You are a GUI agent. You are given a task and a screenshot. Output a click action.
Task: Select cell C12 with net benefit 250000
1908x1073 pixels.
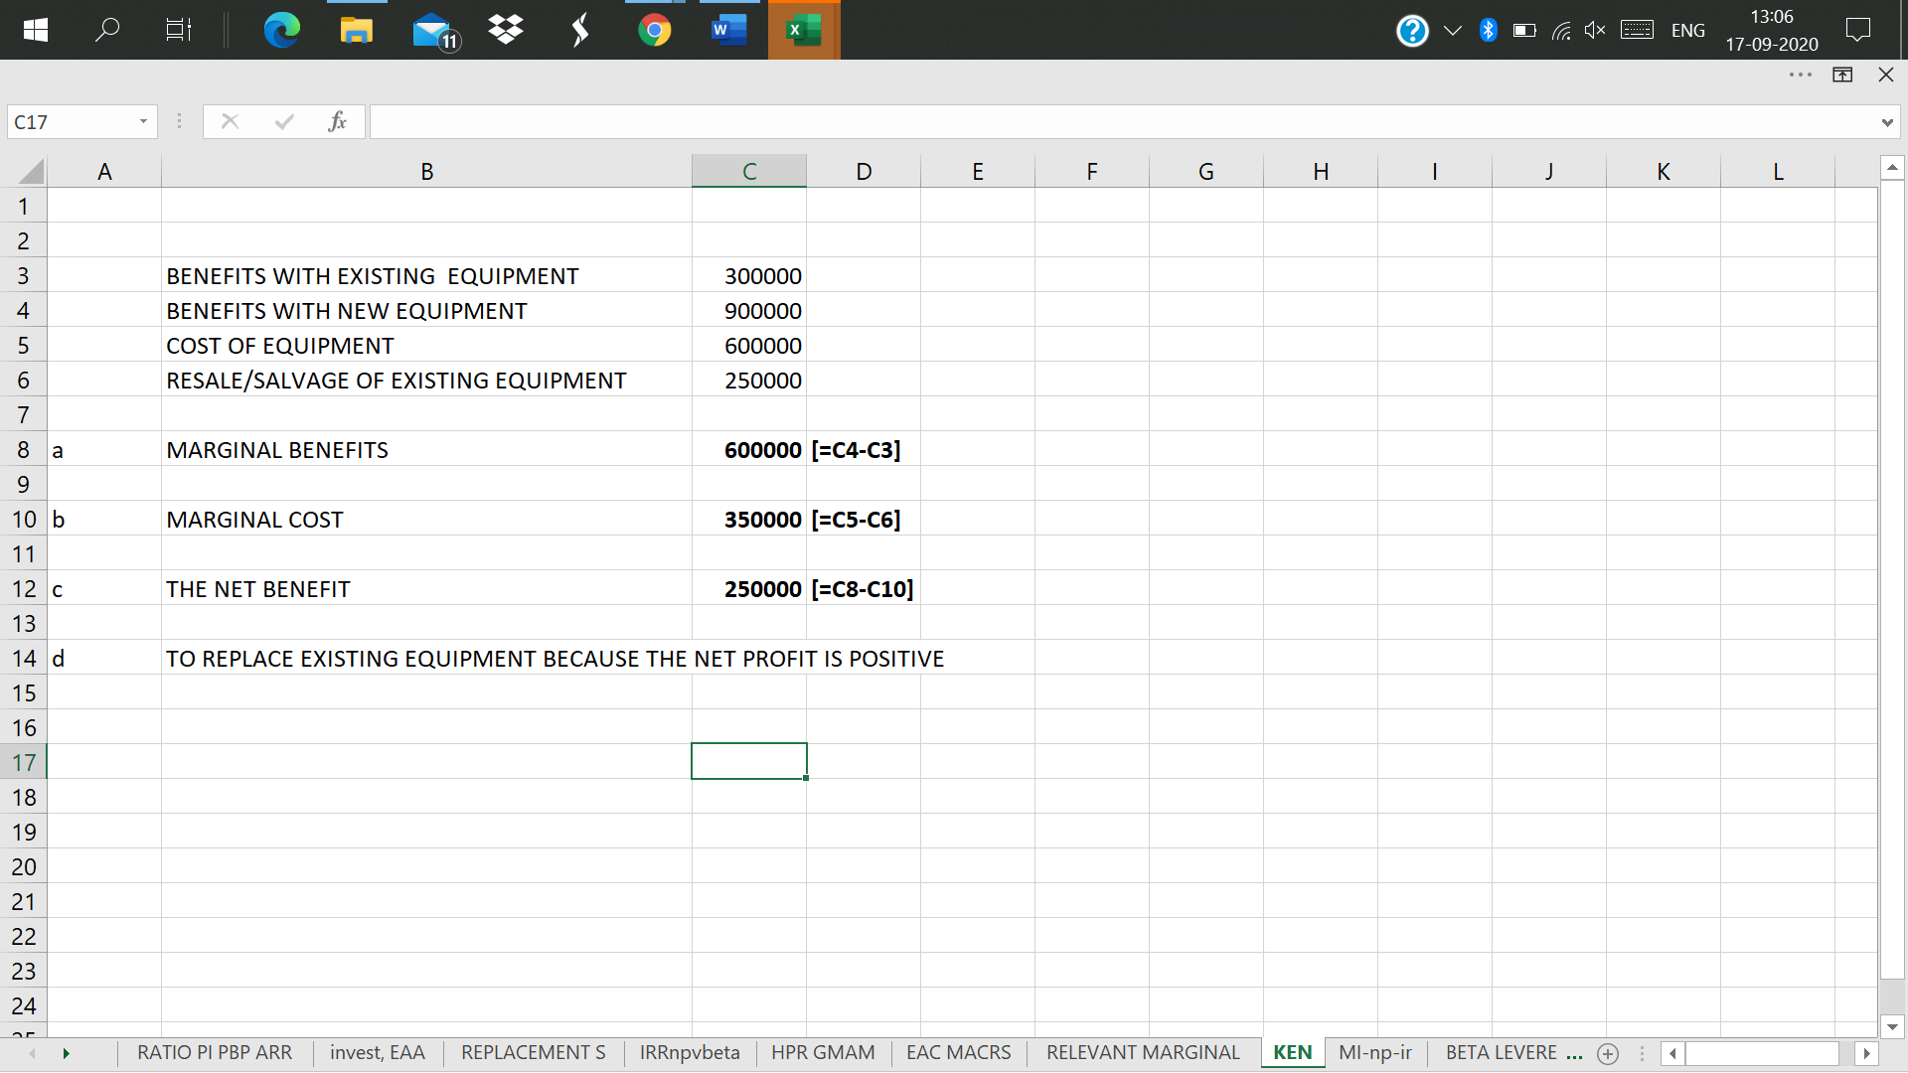[749, 589]
